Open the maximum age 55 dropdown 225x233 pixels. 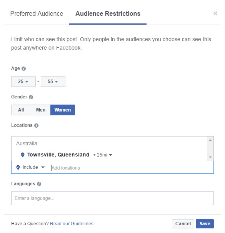click(53, 82)
